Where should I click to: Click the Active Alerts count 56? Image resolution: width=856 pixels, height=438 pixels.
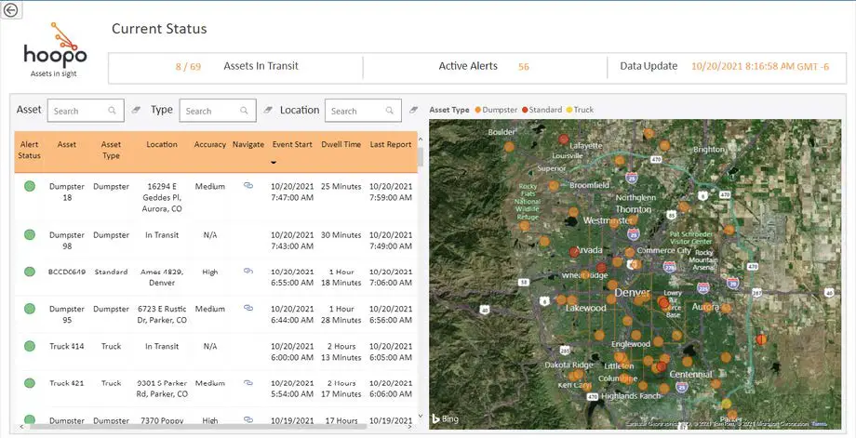pos(524,67)
